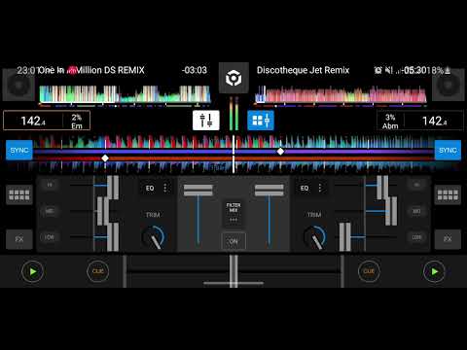Play the left deck track
Screen dimensions: 467x350
click(32, 271)
